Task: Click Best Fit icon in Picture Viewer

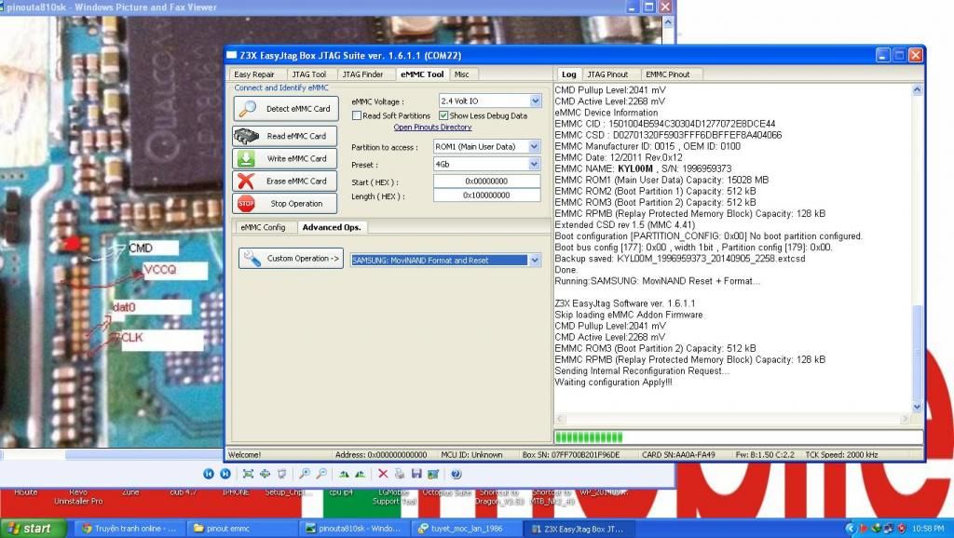Action: pos(248,474)
